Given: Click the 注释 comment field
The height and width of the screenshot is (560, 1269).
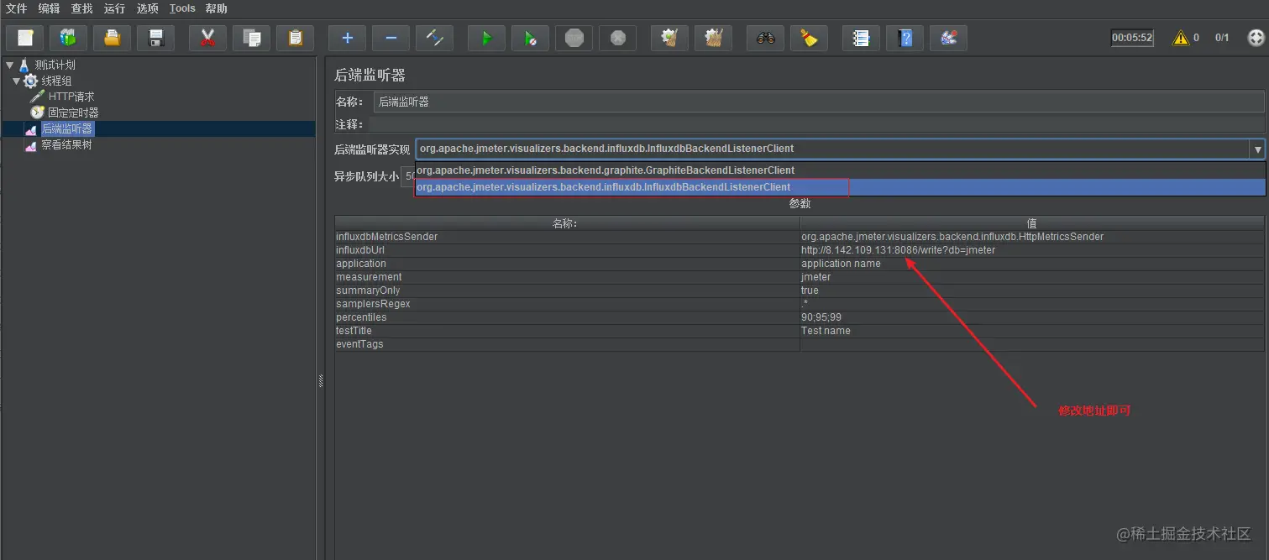Looking at the screenshot, I should (816, 124).
